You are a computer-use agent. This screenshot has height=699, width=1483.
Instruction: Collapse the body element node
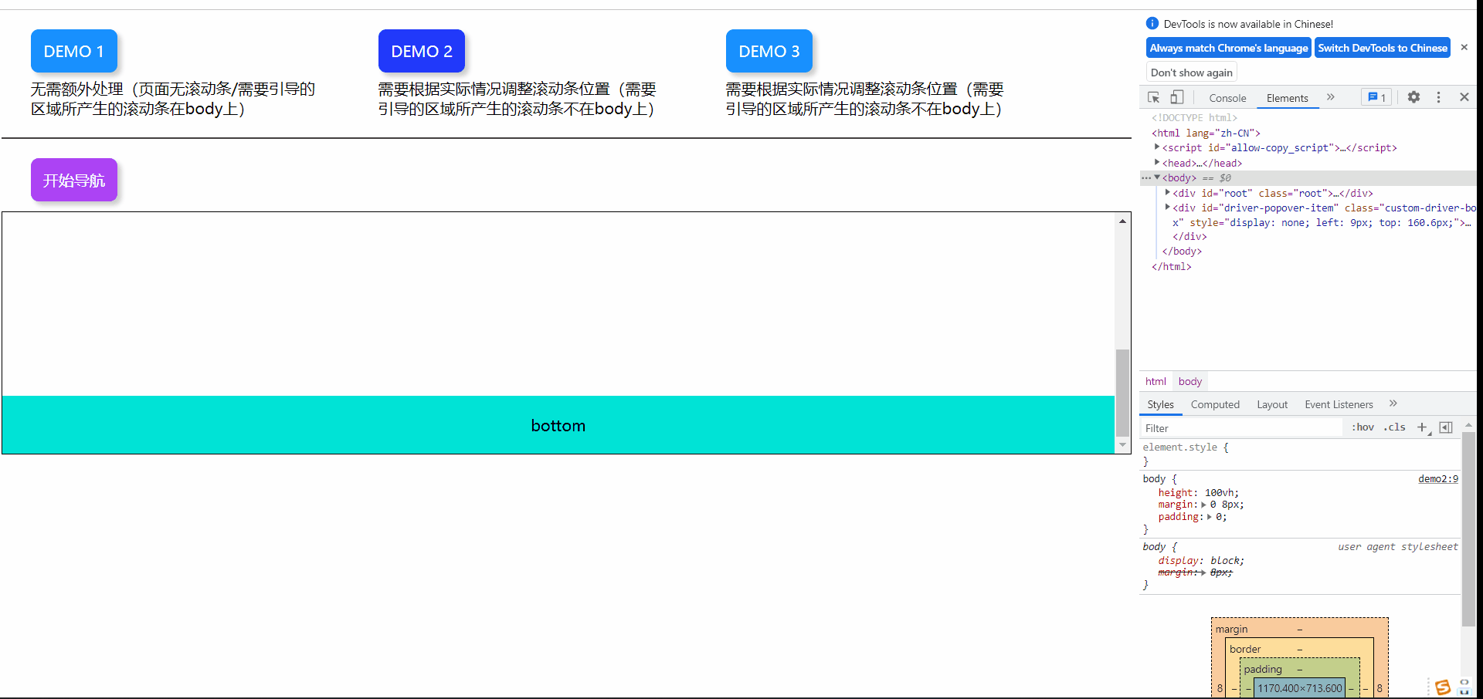(x=1156, y=177)
